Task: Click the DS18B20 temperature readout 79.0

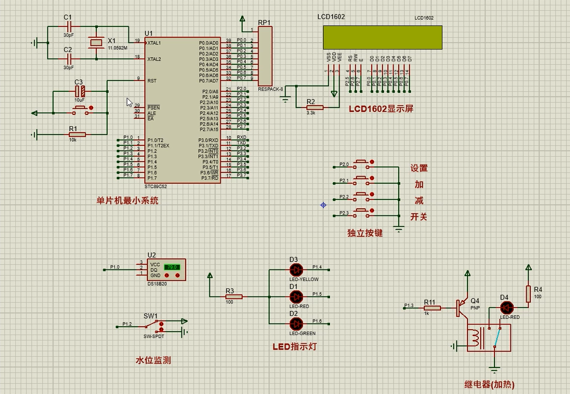Action: [172, 267]
